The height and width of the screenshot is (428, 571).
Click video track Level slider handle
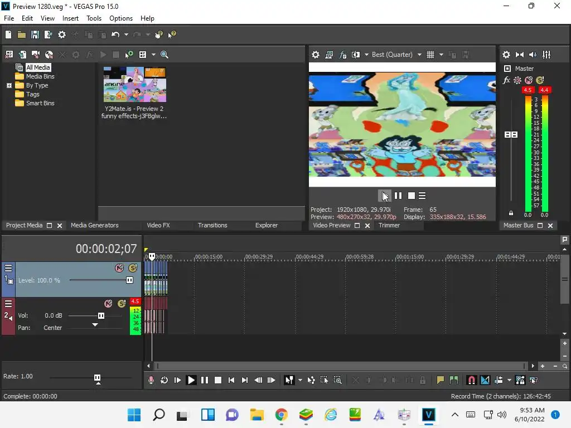pyautogui.click(x=129, y=280)
